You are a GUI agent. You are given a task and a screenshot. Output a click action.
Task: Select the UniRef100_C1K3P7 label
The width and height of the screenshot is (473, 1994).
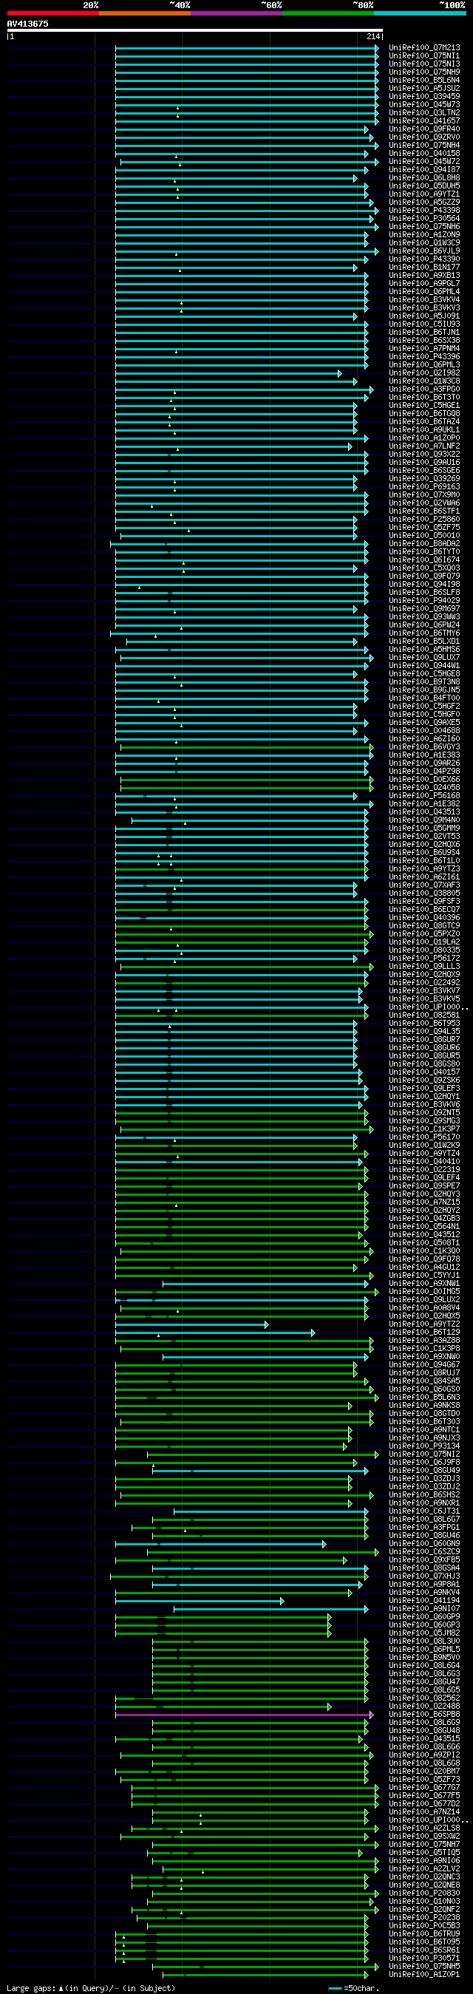click(424, 1129)
